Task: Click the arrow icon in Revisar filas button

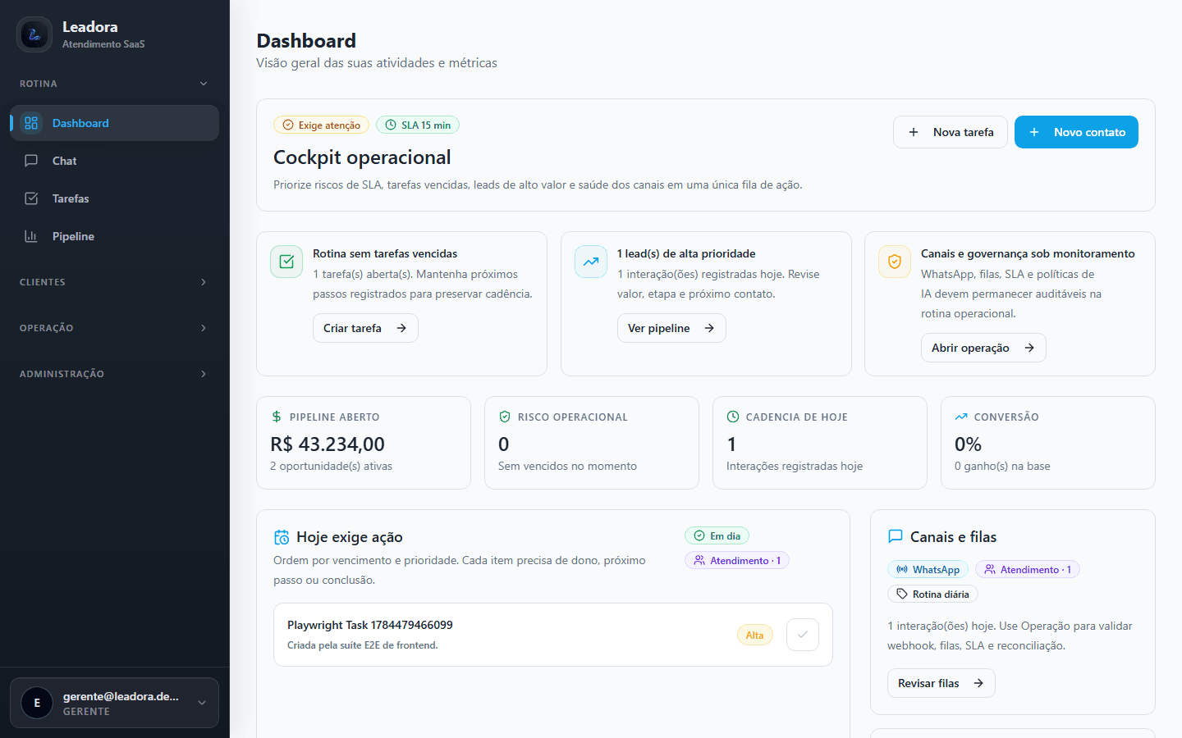Action: point(978,683)
